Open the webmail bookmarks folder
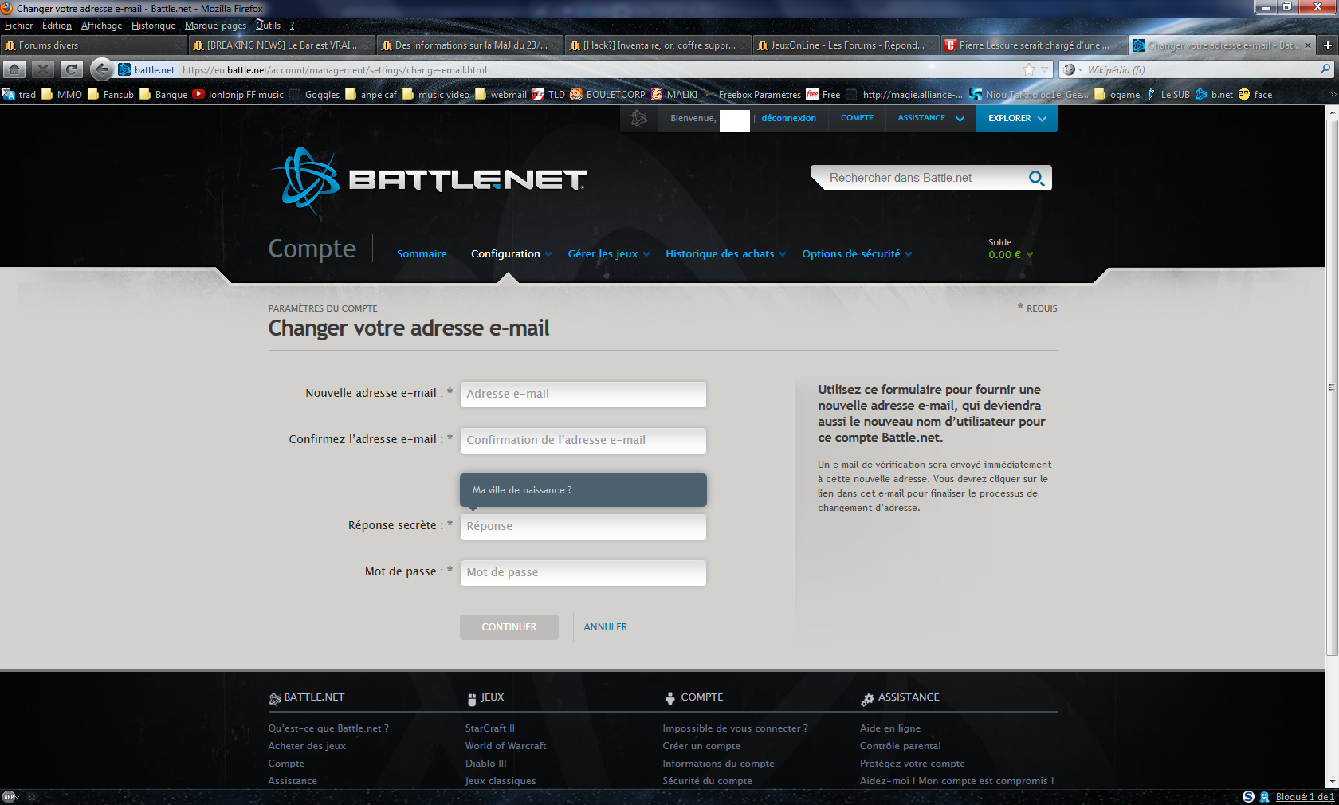This screenshot has width=1339, height=805. point(501,94)
